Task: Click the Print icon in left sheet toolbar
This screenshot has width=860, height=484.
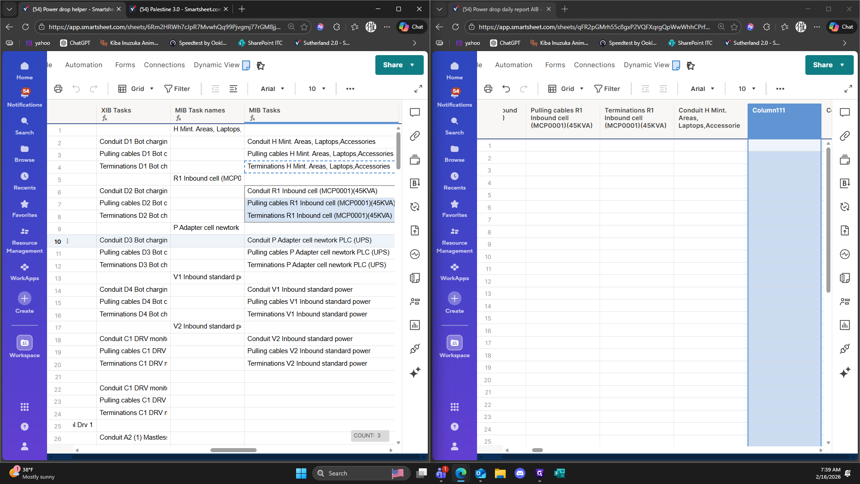Action: (x=58, y=89)
